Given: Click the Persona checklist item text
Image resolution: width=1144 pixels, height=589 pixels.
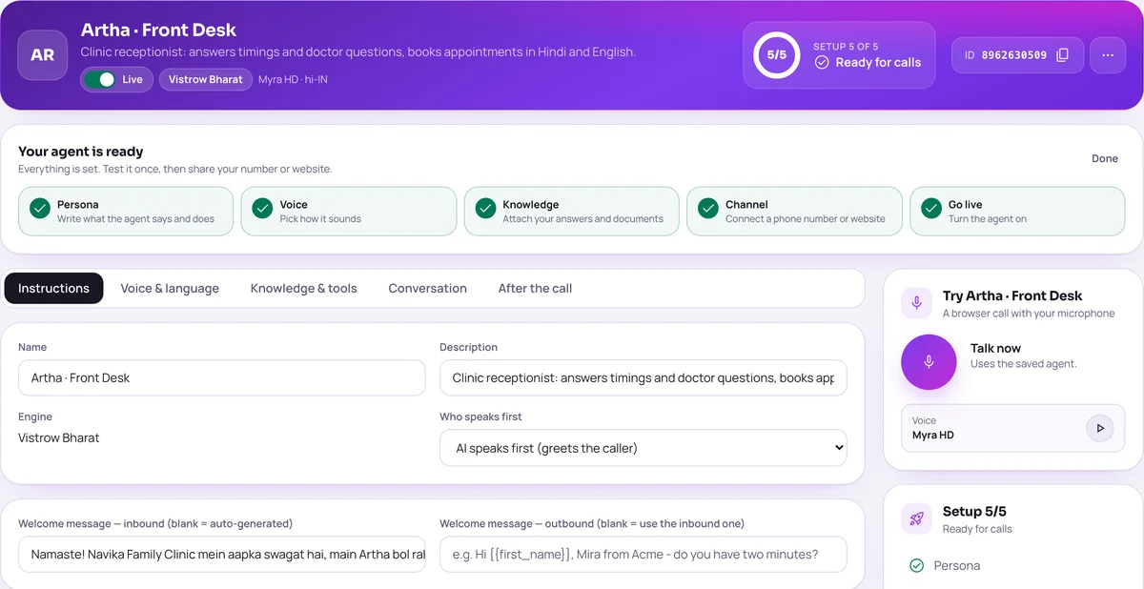Looking at the screenshot, I should pyautogui.click(x=957, y=566).
